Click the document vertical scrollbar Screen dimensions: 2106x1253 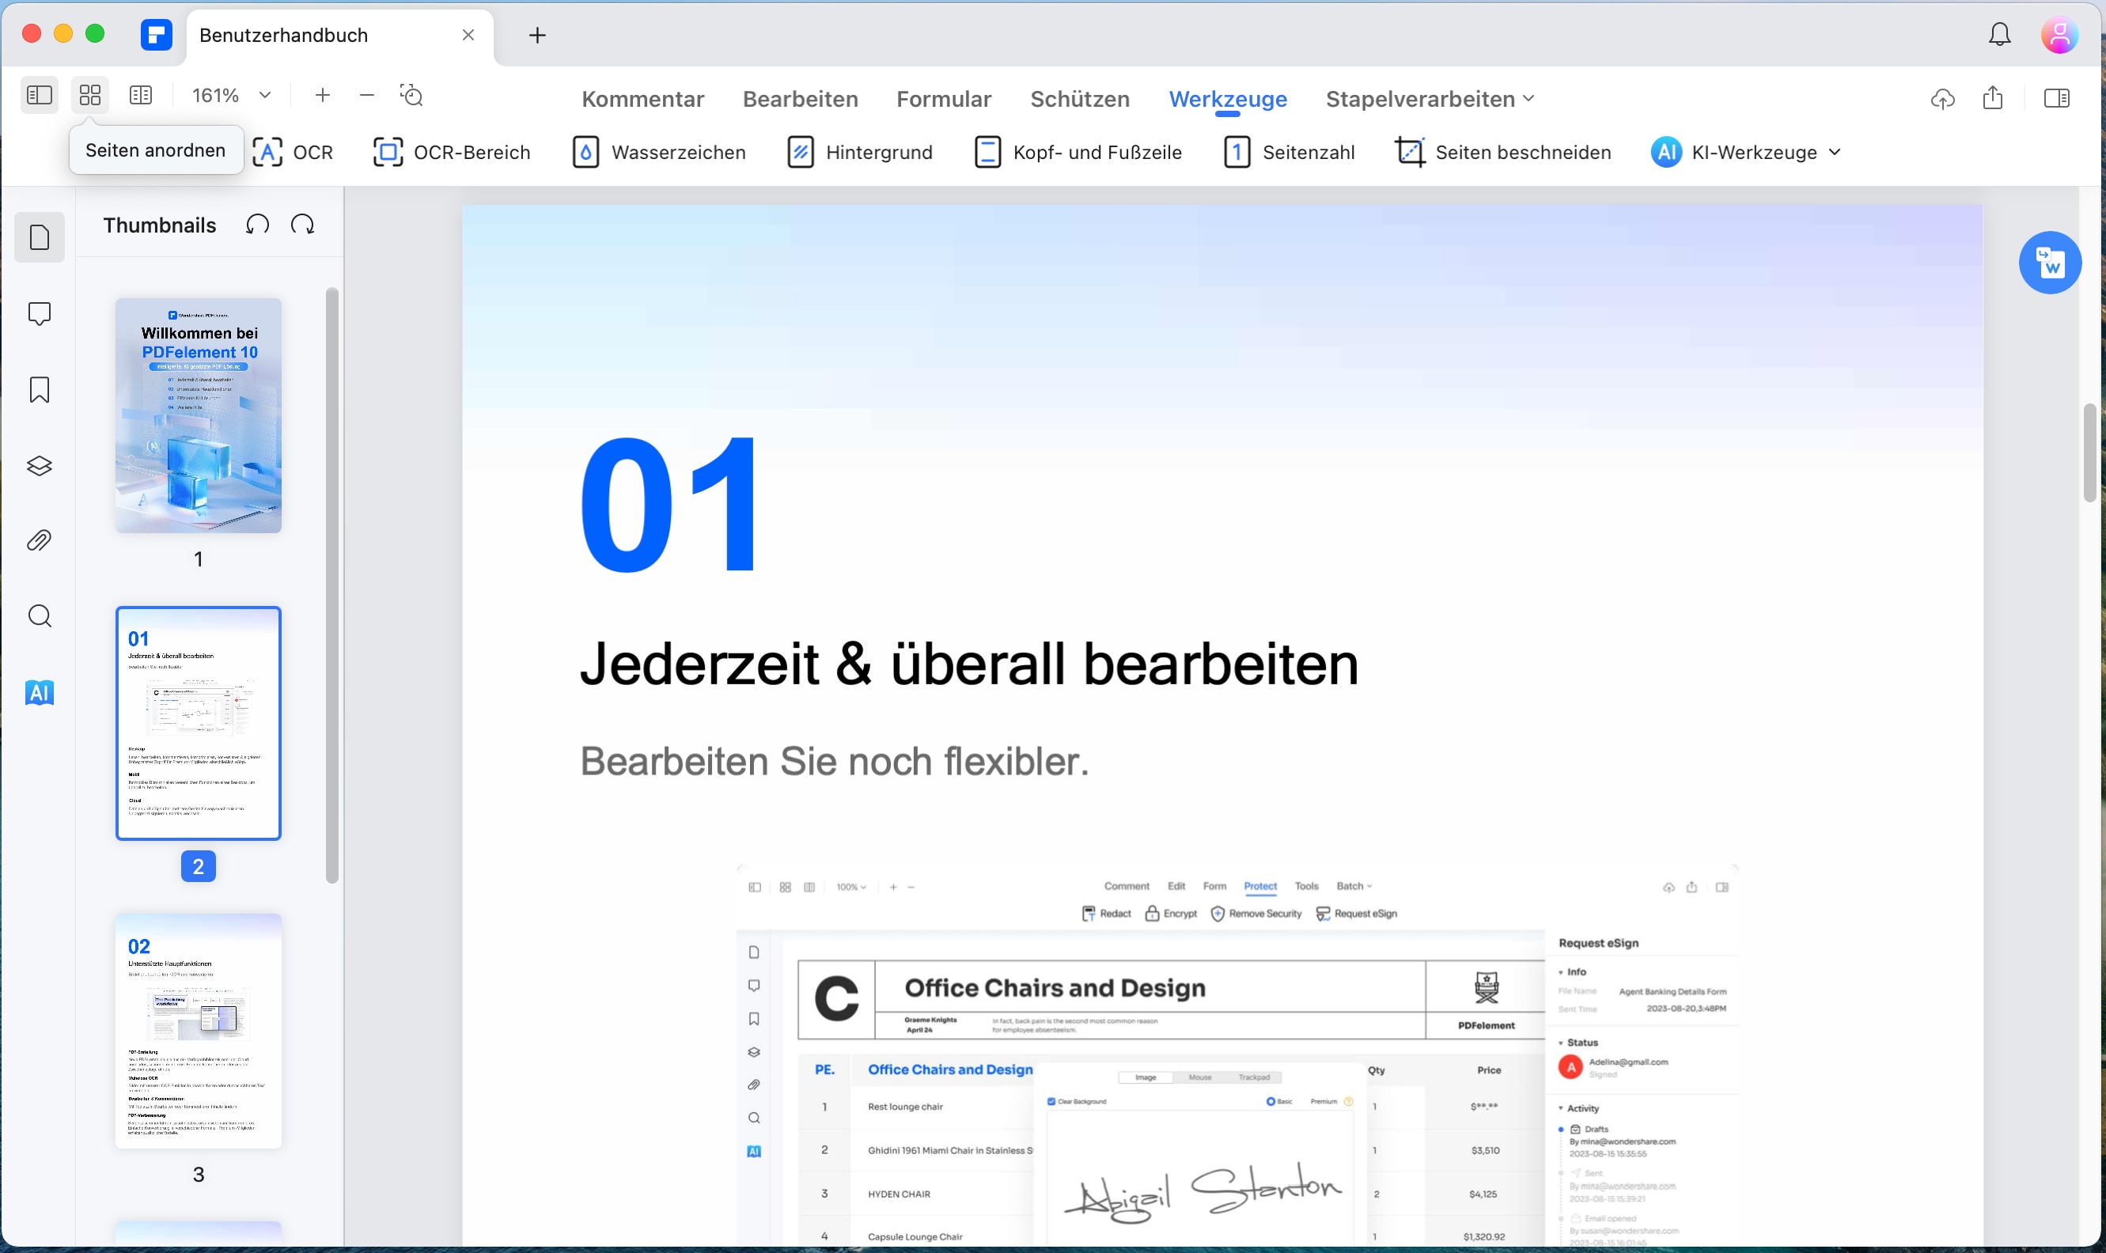click(x=2089, y=453)
